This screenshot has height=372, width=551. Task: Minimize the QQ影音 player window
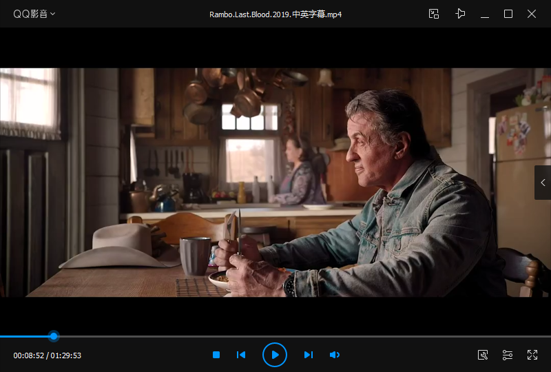pos(485,14)
